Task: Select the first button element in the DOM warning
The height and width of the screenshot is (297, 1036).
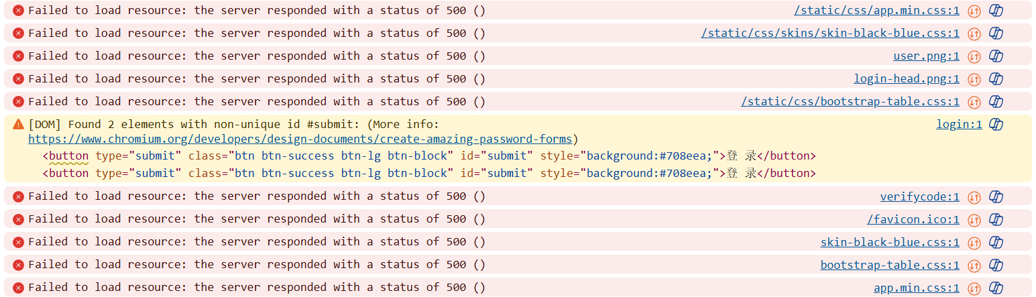Action: (429, 156)
